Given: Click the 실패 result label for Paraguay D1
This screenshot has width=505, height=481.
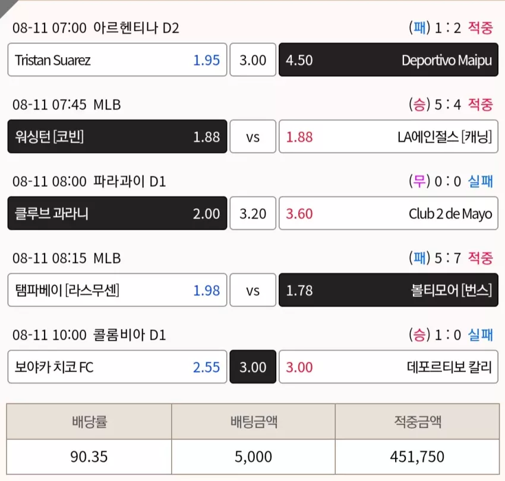Looking at the screenshot, I should pyautogui.click(x=480, y=181).
